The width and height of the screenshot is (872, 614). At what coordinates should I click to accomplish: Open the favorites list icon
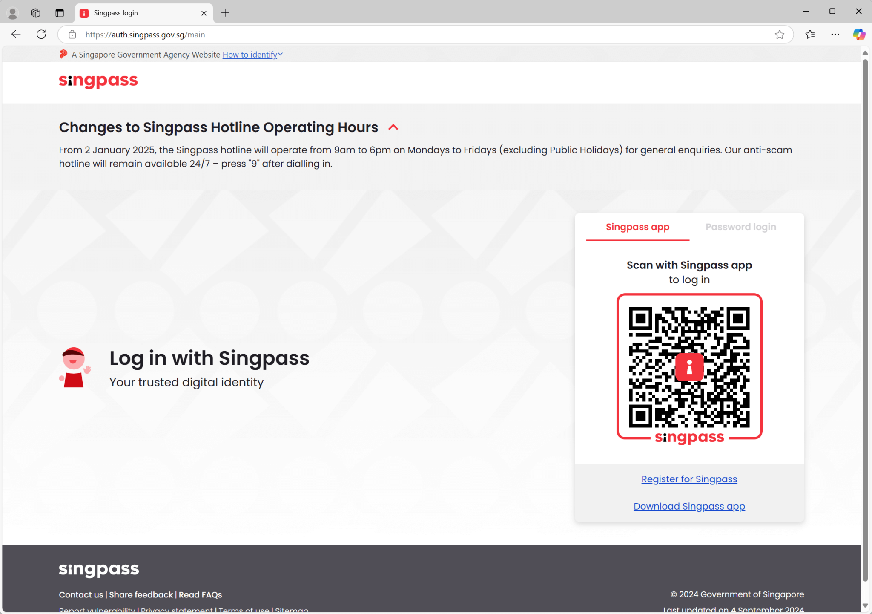(x=810, y=35)
